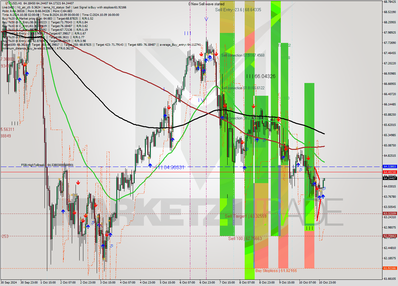
Task: Click the 65.34985 price axis value
Action: [390, 135]
